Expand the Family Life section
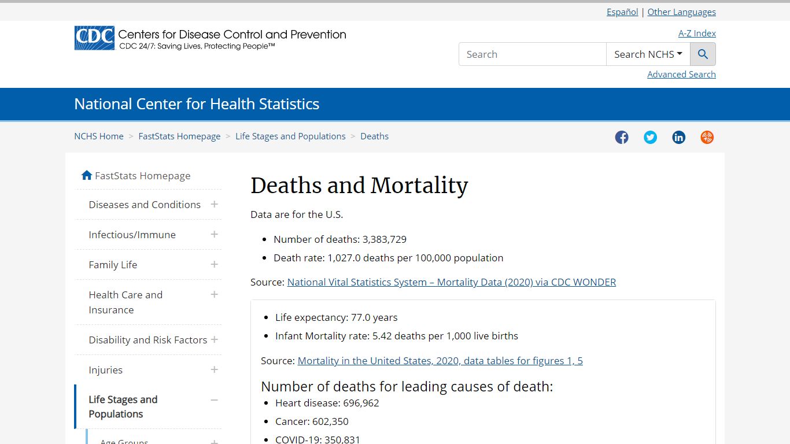This screenshot has width=790, height=444. pyautogui.click(x=214, y=264)
